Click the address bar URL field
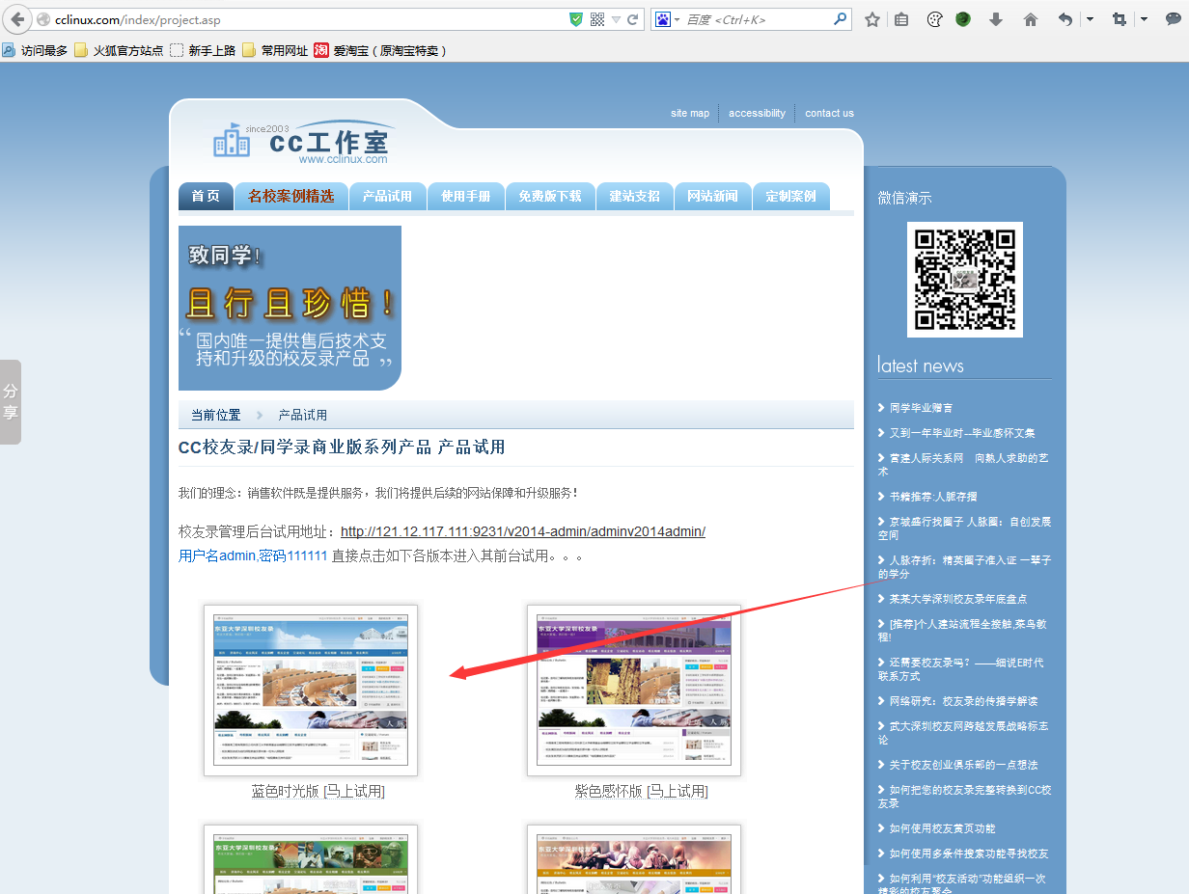 (309, 19)
